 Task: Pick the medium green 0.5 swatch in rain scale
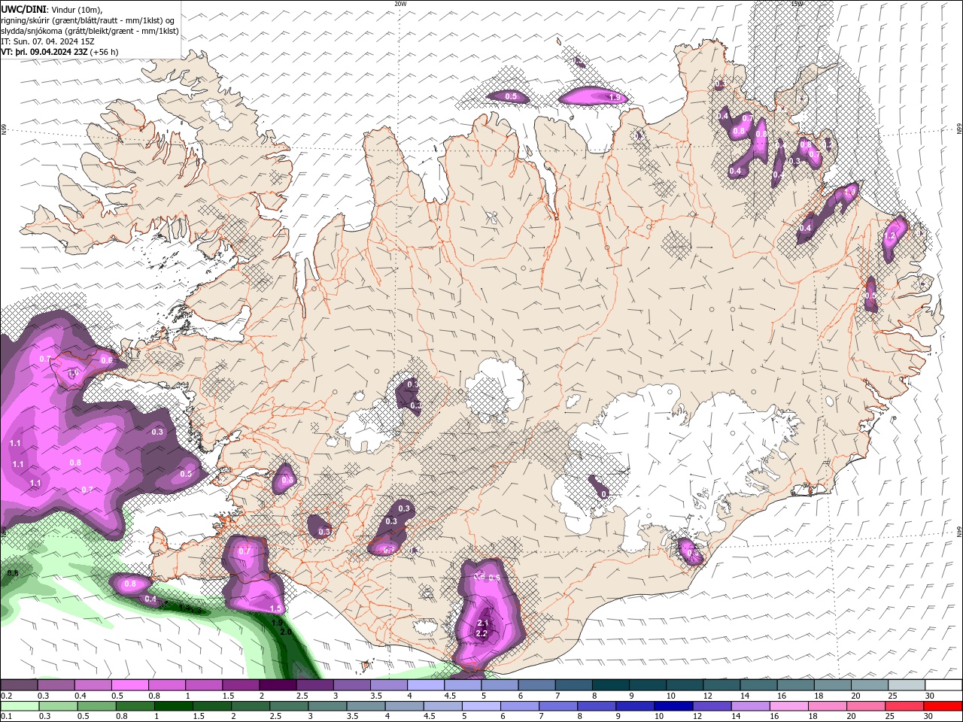point(96,706)
